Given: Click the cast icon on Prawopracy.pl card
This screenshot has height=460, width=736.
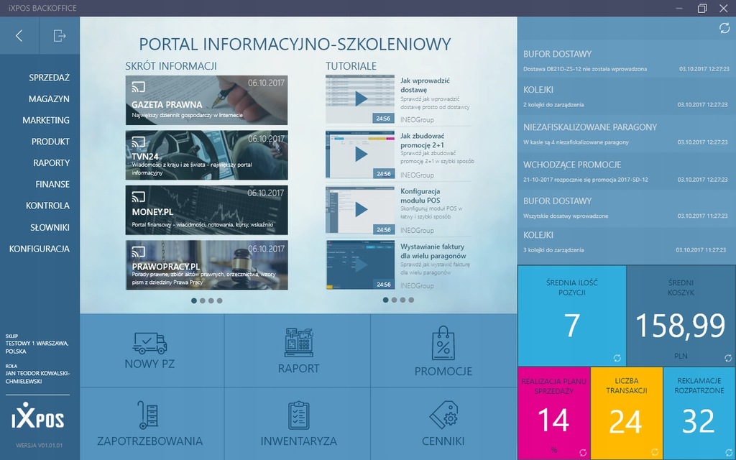Looking at the screenshot, I should 138,252.
